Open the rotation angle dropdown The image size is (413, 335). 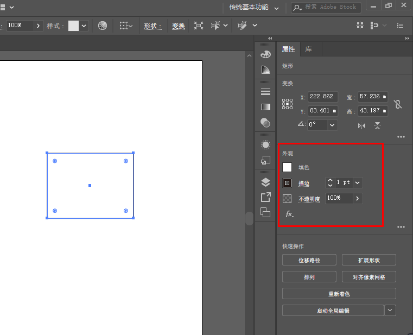pos(332,125)
